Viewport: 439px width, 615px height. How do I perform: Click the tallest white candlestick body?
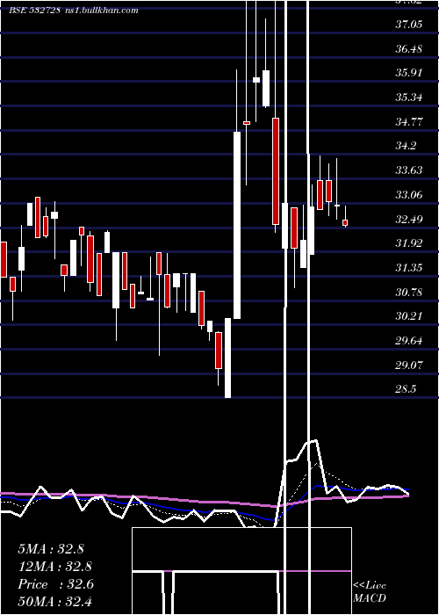click(x=237, y=225)
